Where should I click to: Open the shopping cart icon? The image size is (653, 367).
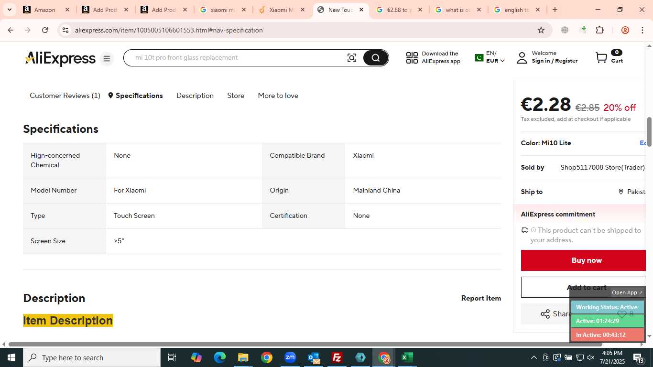[601, 58]
